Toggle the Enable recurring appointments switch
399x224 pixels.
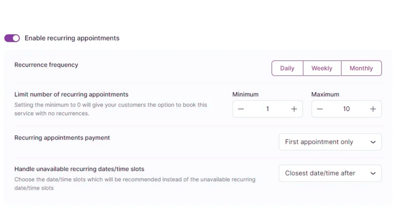(x=12, y=38)
